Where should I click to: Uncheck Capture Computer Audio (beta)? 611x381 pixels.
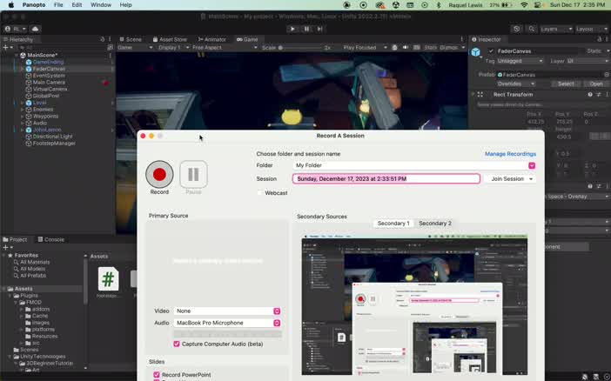[177, 344]
